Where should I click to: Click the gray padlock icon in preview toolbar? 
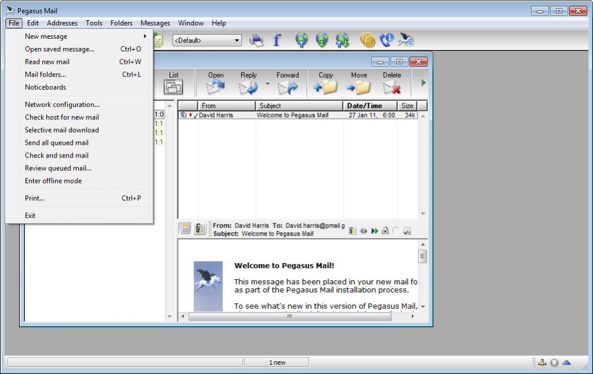[385, 230]
